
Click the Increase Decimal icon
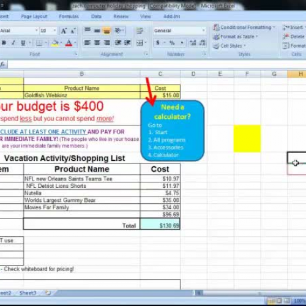(193, 43)
